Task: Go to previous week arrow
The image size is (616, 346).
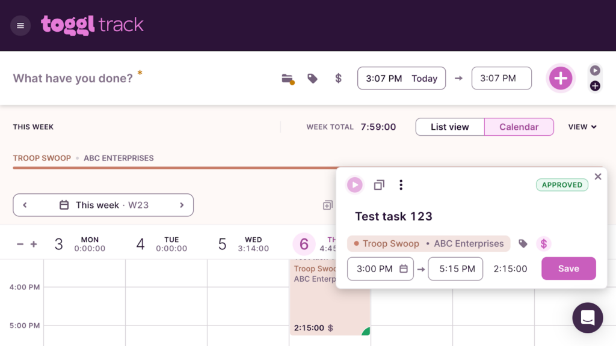Action: pyautogui.click(x=25, y=205)
